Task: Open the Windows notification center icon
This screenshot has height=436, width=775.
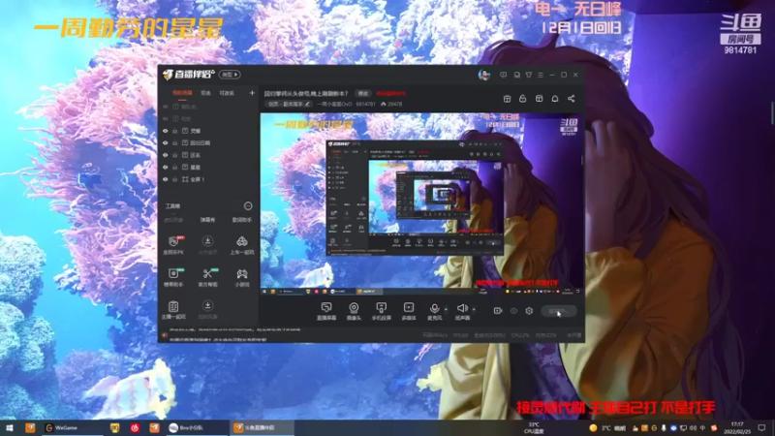Action: pos(761,427)
